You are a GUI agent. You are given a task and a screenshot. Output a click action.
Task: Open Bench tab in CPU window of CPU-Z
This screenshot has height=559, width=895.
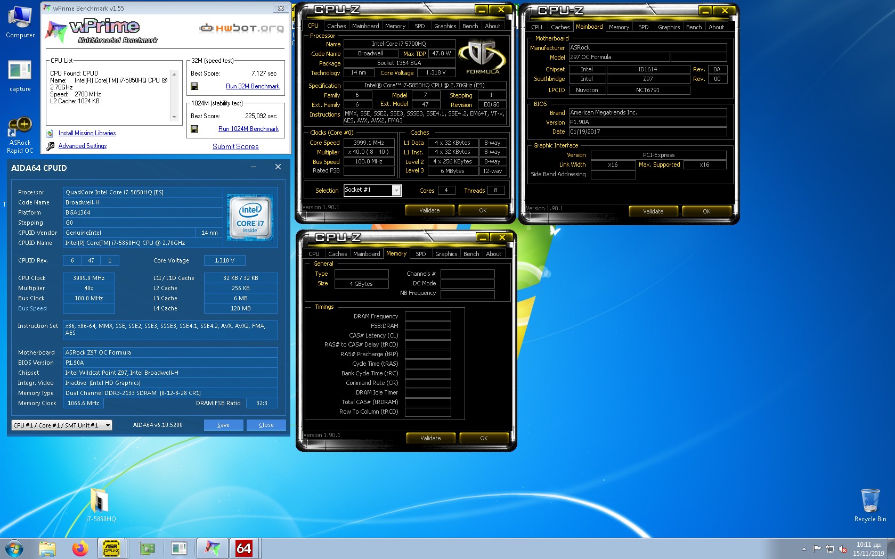click(x=470, y=26)
